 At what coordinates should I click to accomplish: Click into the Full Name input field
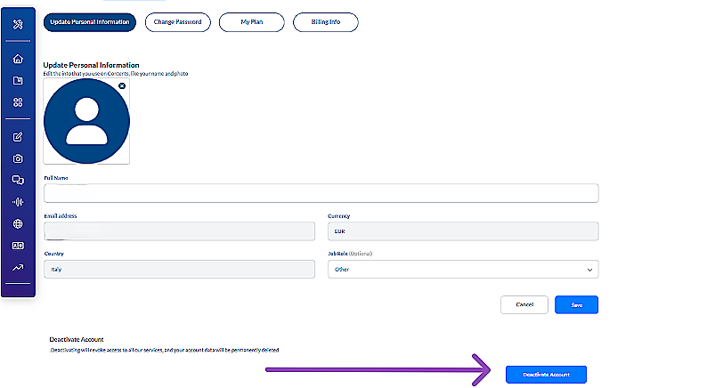click(x=321, y=193)
